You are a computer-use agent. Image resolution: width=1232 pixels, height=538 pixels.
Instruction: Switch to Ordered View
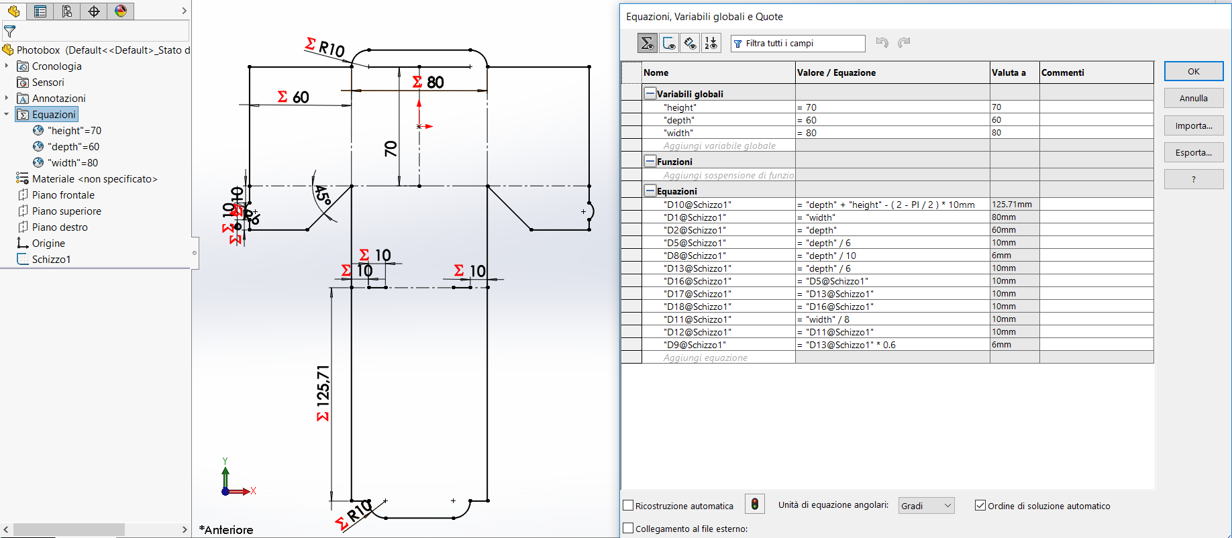[711, 43]
